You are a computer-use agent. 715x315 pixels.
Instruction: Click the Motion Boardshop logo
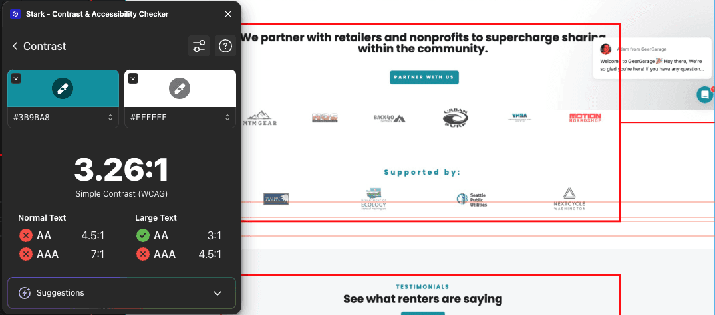(x=585, y=118)
